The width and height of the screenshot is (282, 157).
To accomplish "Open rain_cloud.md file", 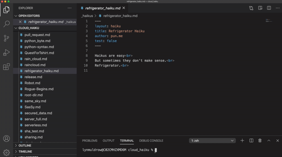I will tap(45, 59).
